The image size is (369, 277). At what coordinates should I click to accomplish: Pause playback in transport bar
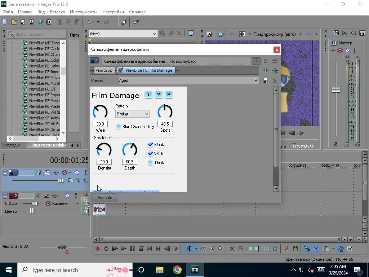tap(132, 249)
